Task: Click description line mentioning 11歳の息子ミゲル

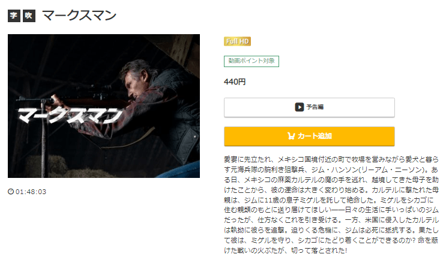Action: (328, 200)
